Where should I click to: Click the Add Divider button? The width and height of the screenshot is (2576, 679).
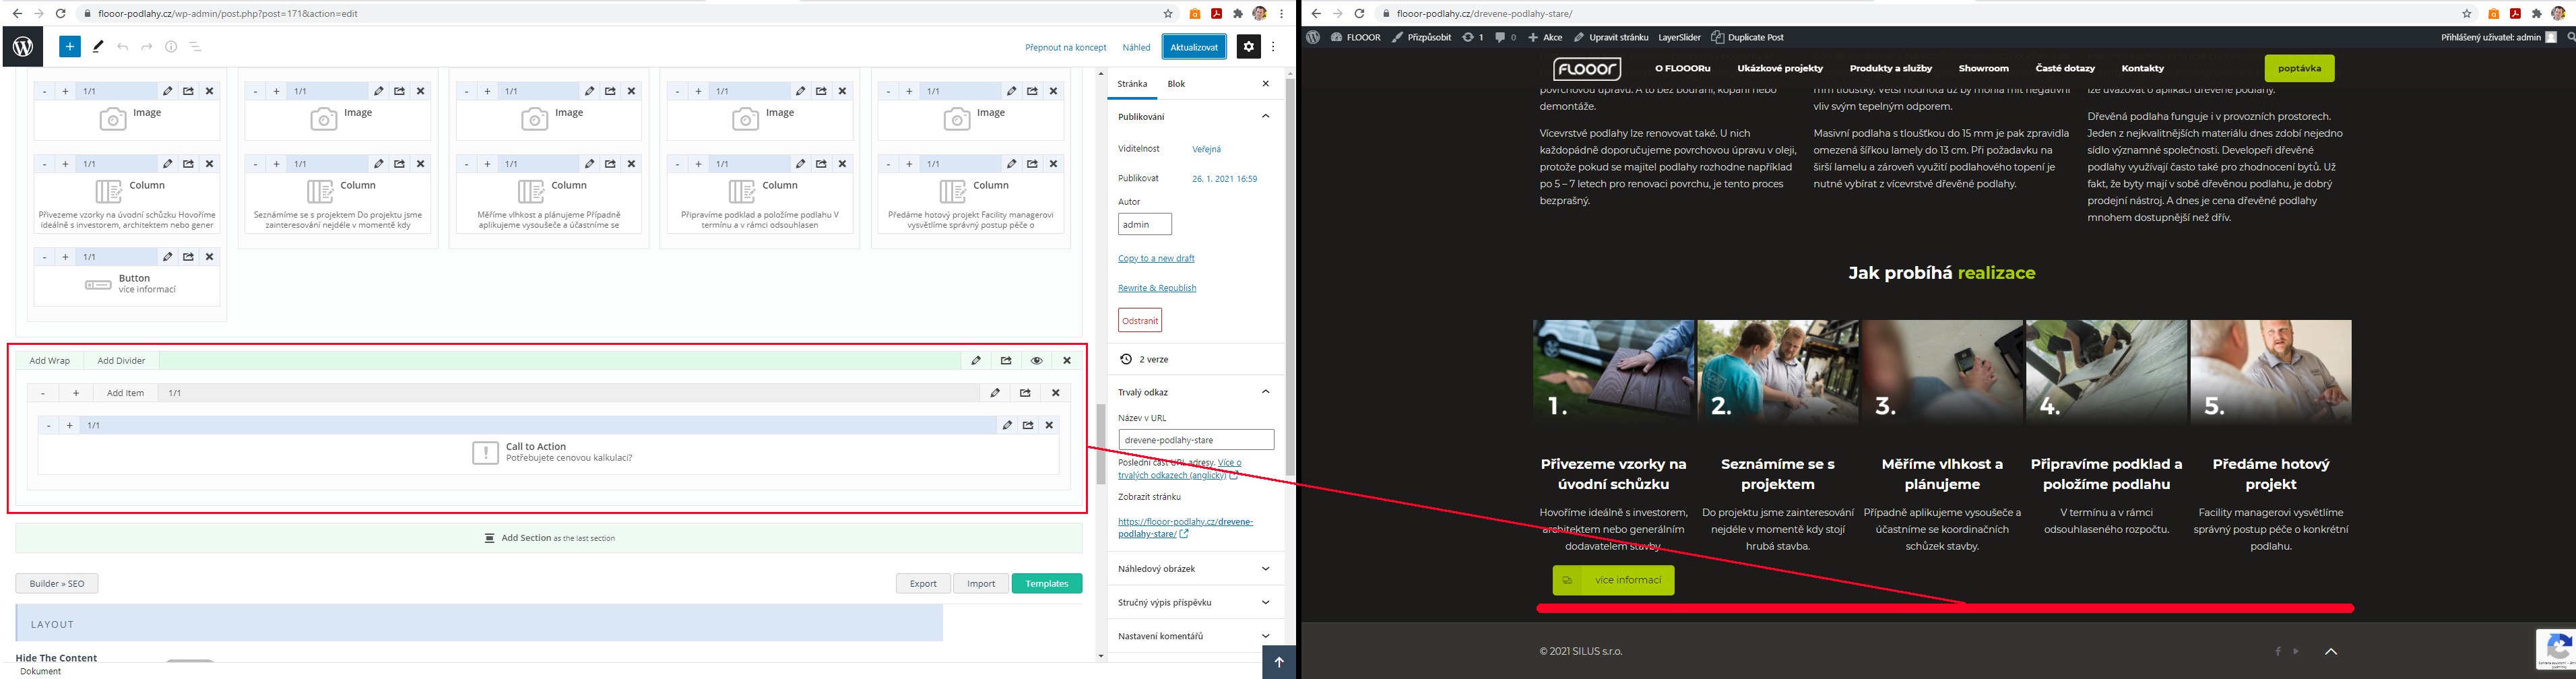coord(121,361)
